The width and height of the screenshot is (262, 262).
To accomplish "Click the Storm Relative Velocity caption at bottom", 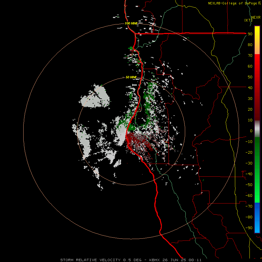I will [90, 260].
